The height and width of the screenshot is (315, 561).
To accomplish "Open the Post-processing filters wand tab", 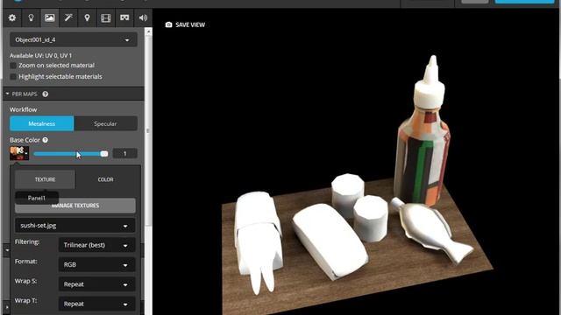I will (68, 17).
